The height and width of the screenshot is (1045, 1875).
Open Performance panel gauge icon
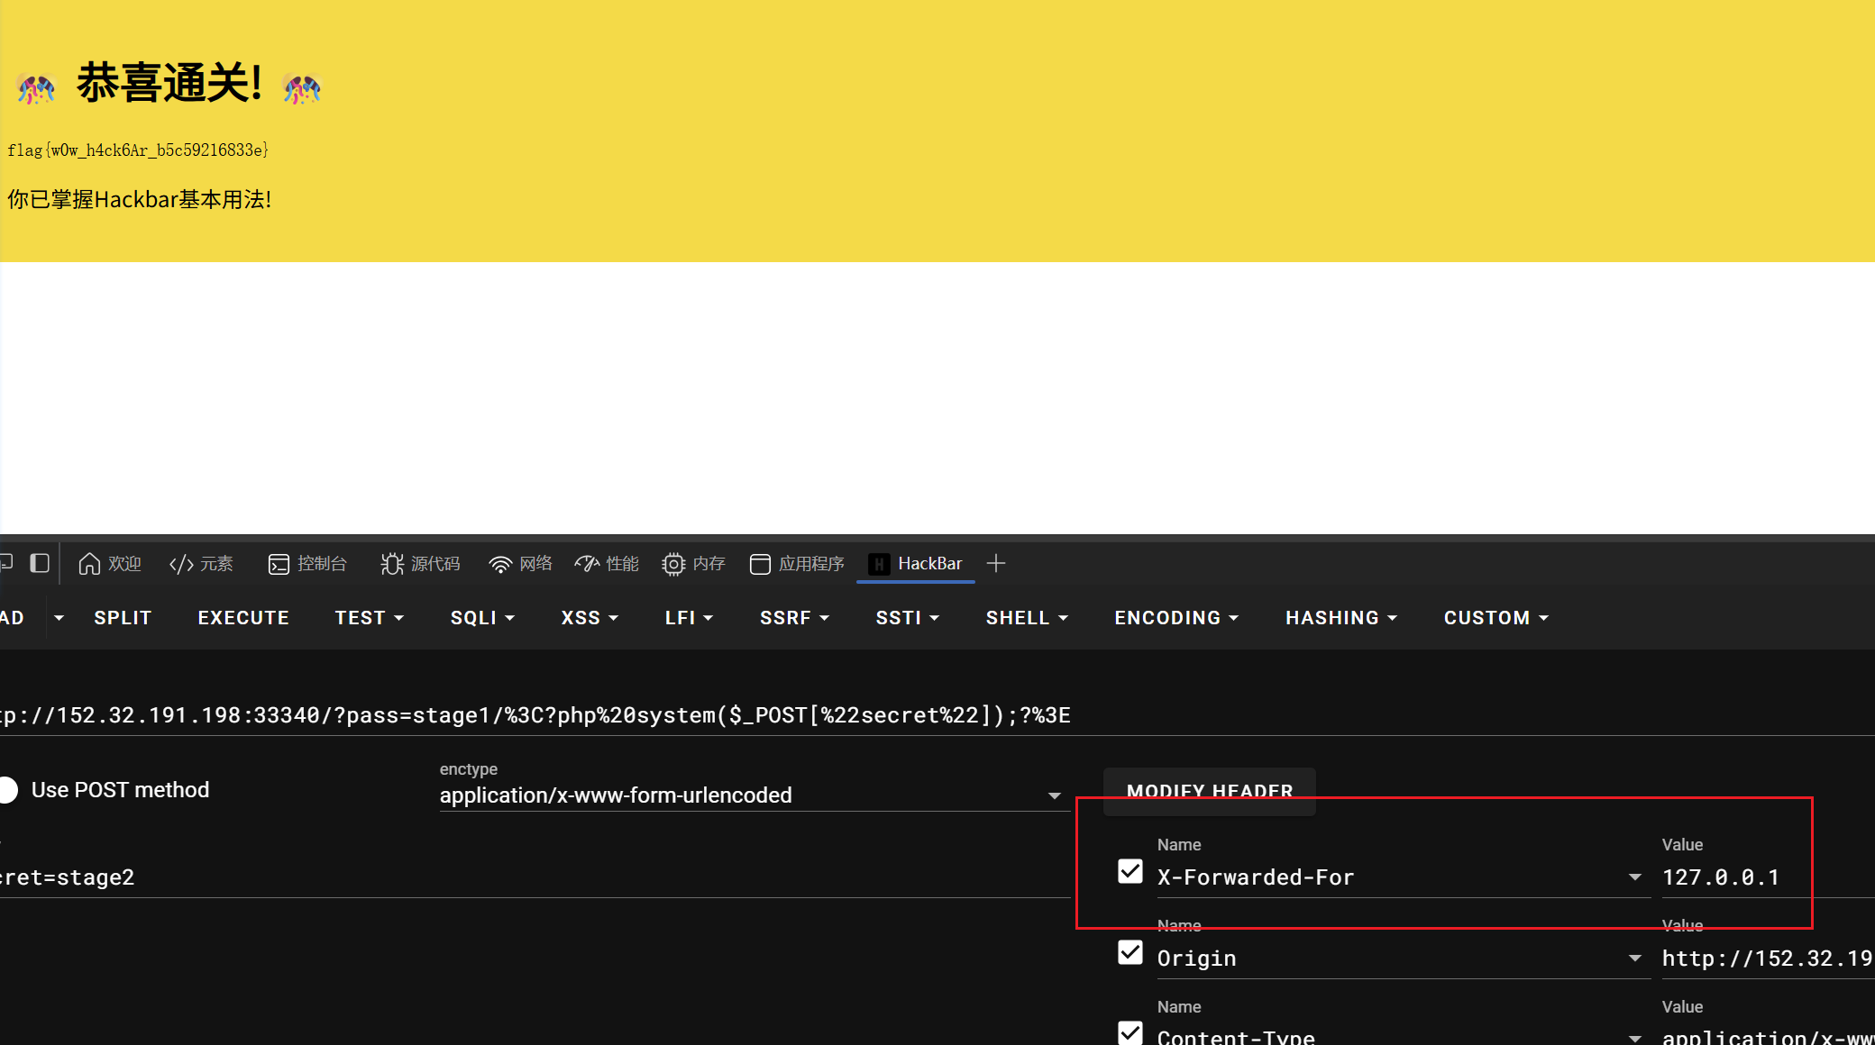click(587, 564)
